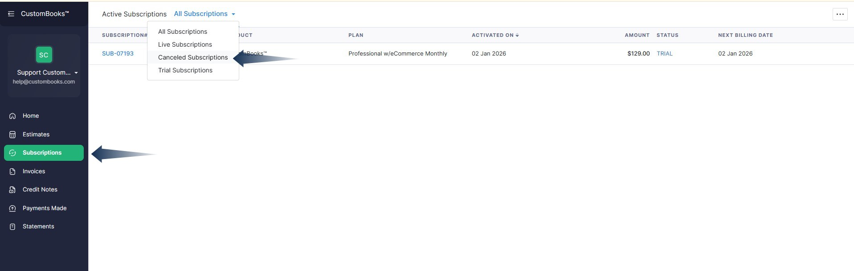This screenshot has width=854, height=271.
Task: Click the Next Billing Date column header
Action: pyautogui.click(x=745, y=35)
